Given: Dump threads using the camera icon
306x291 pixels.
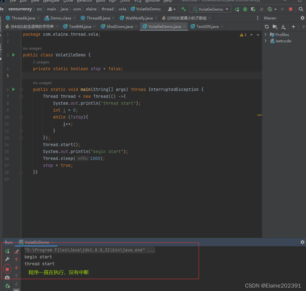Looking at the screenshot, I should click(x=7, y=278).
